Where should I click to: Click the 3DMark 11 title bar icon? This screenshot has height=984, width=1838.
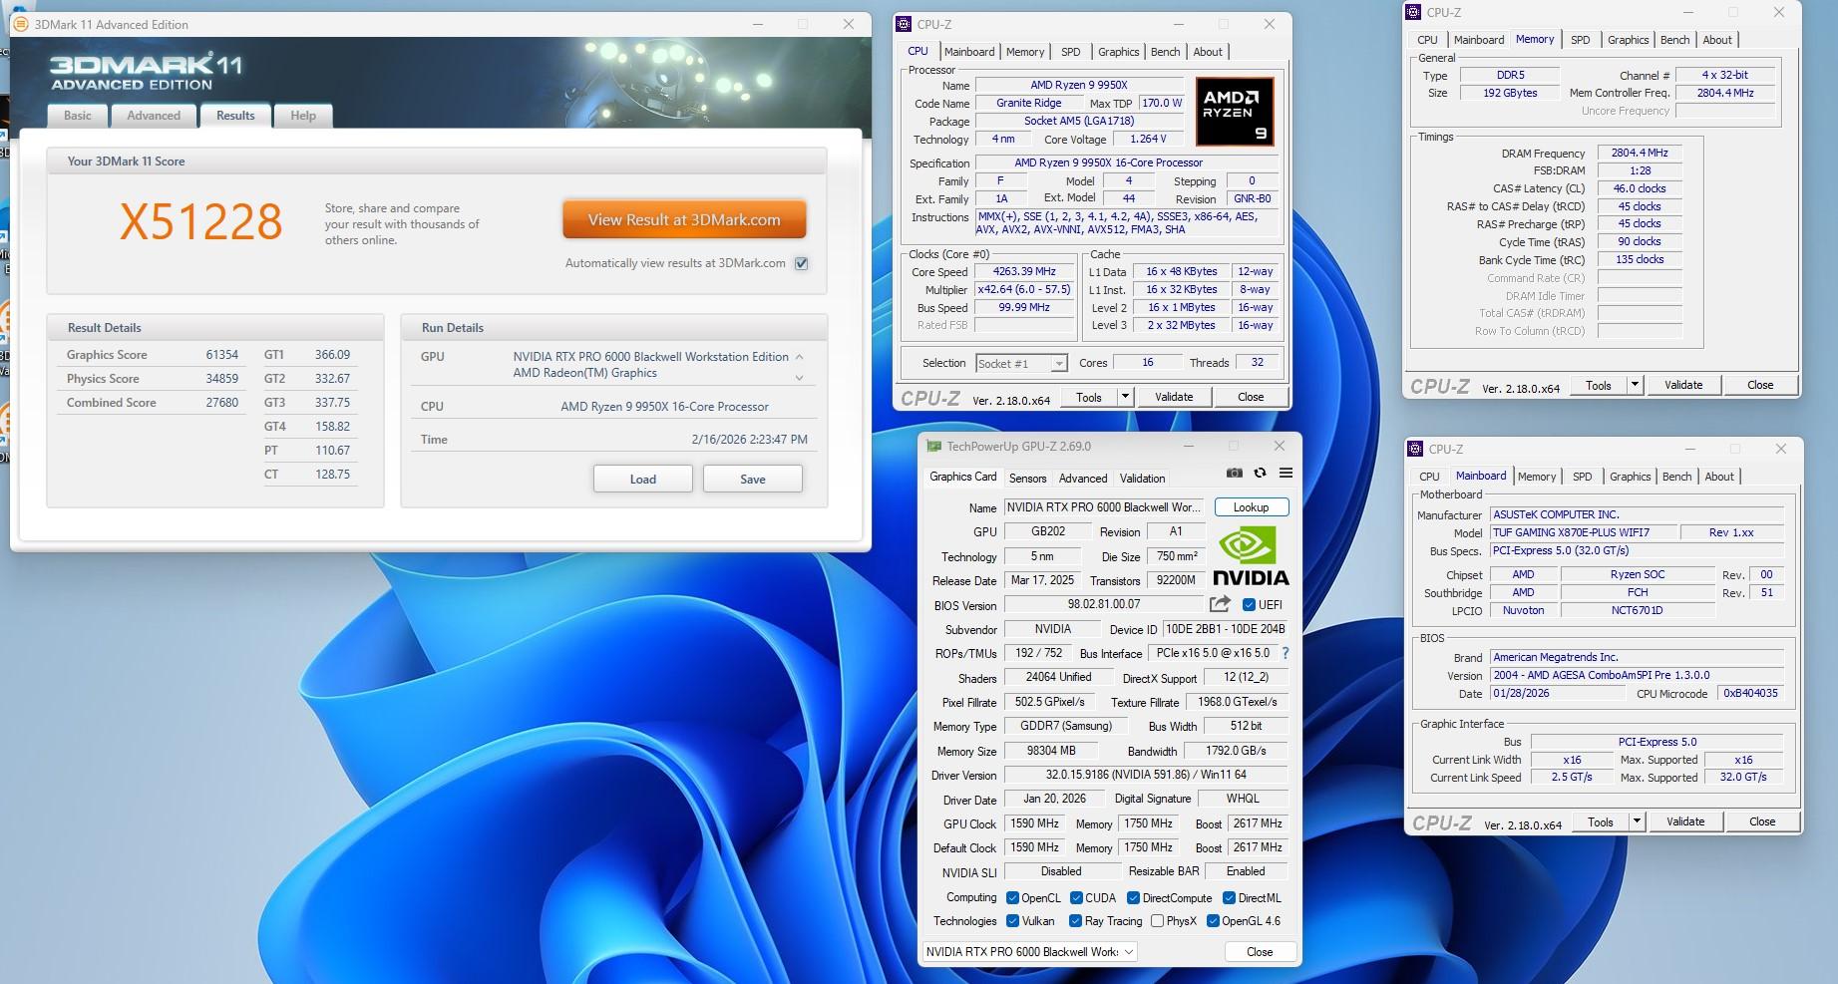point(20,24)
